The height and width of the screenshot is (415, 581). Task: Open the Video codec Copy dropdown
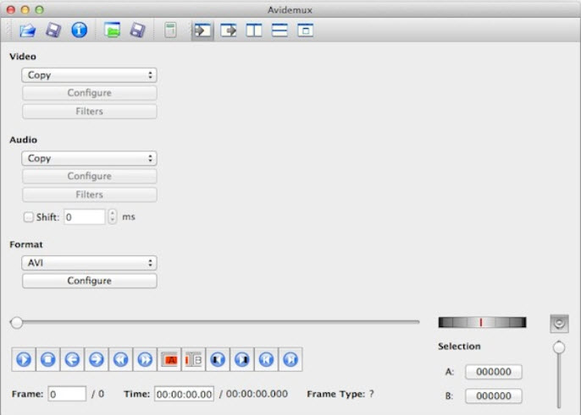tap(89, 75)
